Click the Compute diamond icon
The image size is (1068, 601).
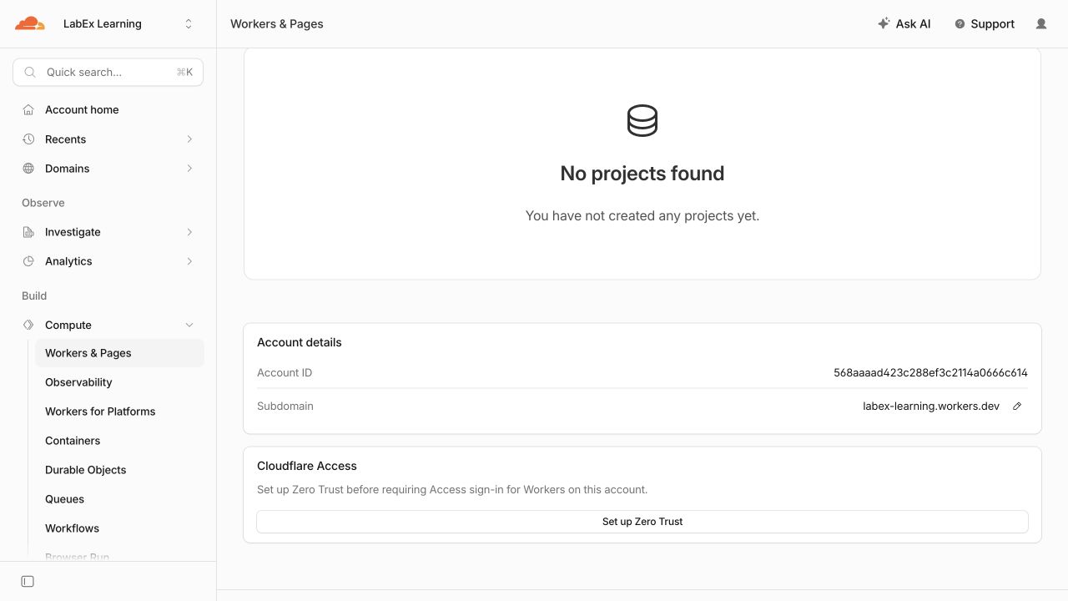click(x=28, y=325)
